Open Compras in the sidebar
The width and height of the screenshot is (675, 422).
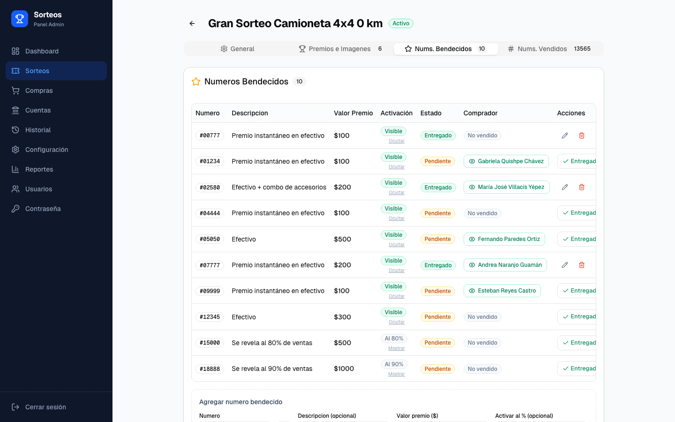[x=56, y=90]
